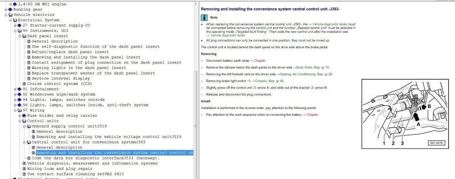This screenshot has height=179, width=455.
Task: Select General description under Onboard supply control unitJ519
Action: click(59, 131)
